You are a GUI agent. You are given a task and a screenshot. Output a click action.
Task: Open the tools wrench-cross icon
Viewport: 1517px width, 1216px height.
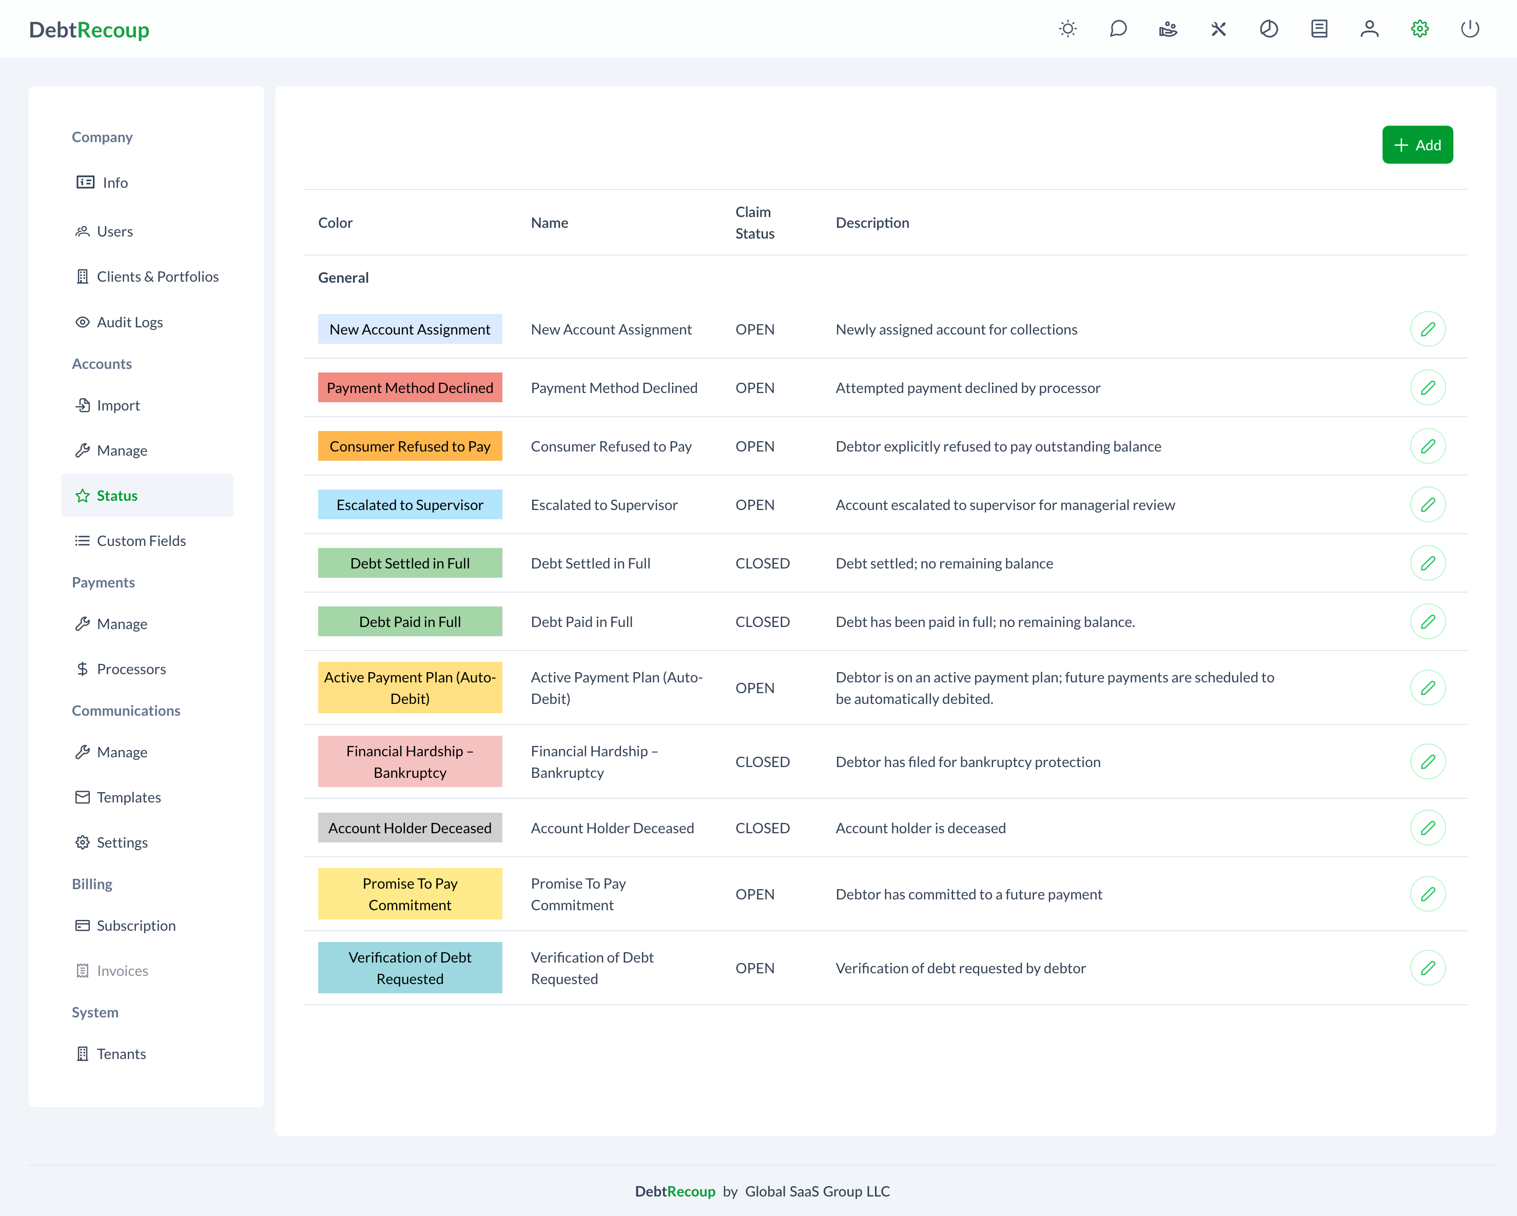pyautogui.click(x=1219, y=29)
